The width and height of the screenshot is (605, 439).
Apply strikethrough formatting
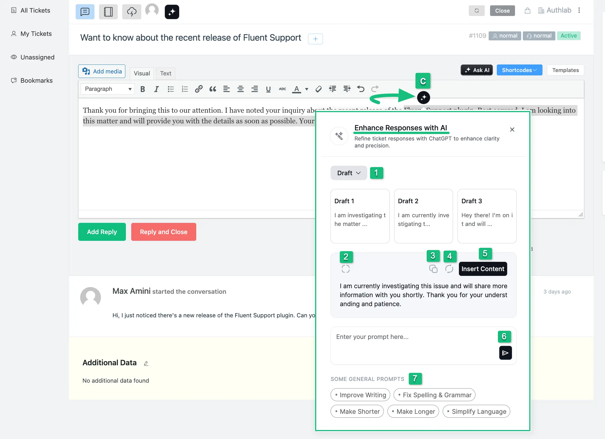(282, 89)
